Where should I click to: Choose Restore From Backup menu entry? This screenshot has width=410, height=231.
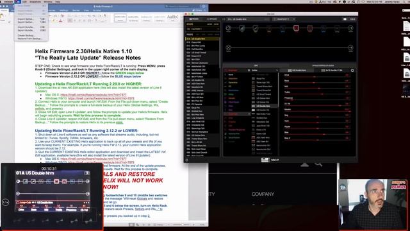[x=29, y=38]
